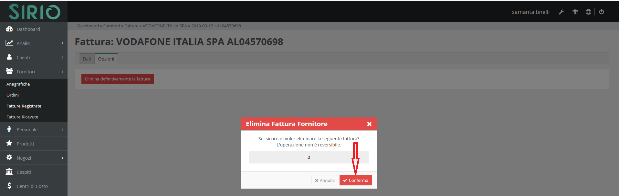This screenshot has height=196, width=619.
Task: Click the trophy icon in header
Action: (x=575, y=12)
